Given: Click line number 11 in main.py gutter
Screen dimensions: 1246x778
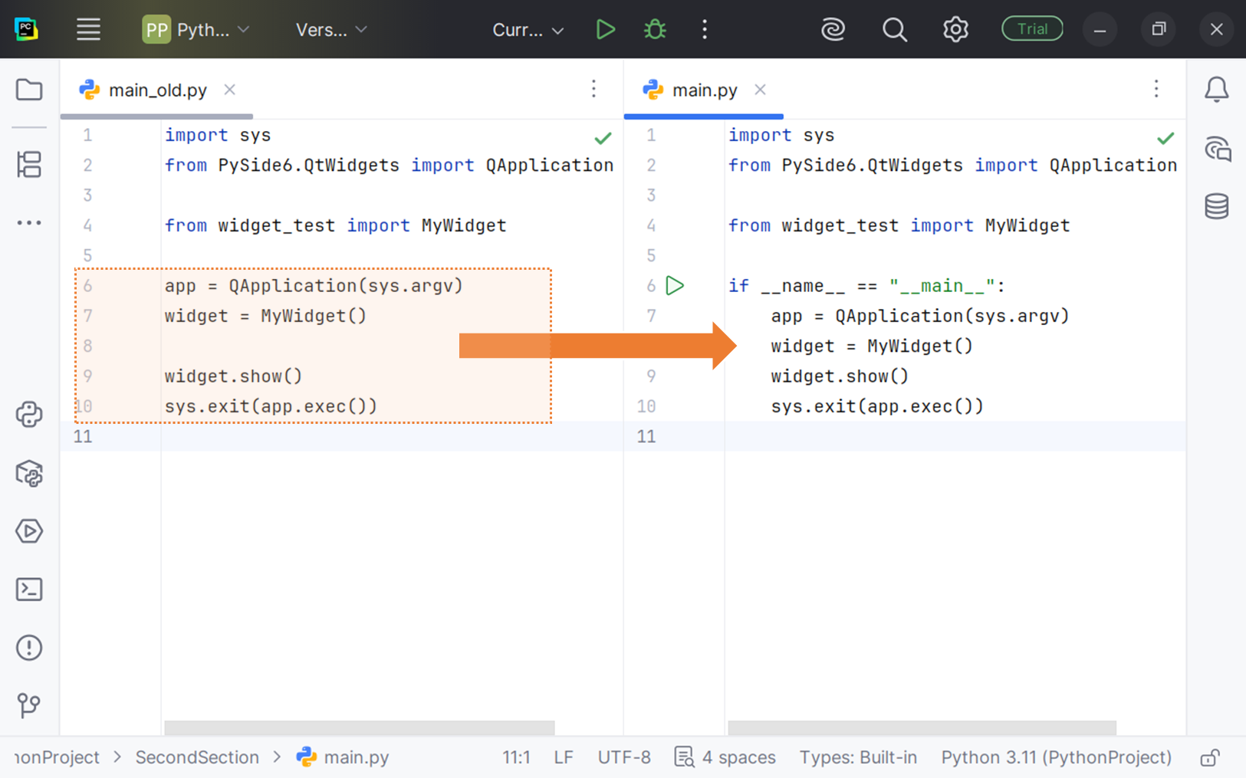Looking at the screenshot, I should click(x=646, y=436).
